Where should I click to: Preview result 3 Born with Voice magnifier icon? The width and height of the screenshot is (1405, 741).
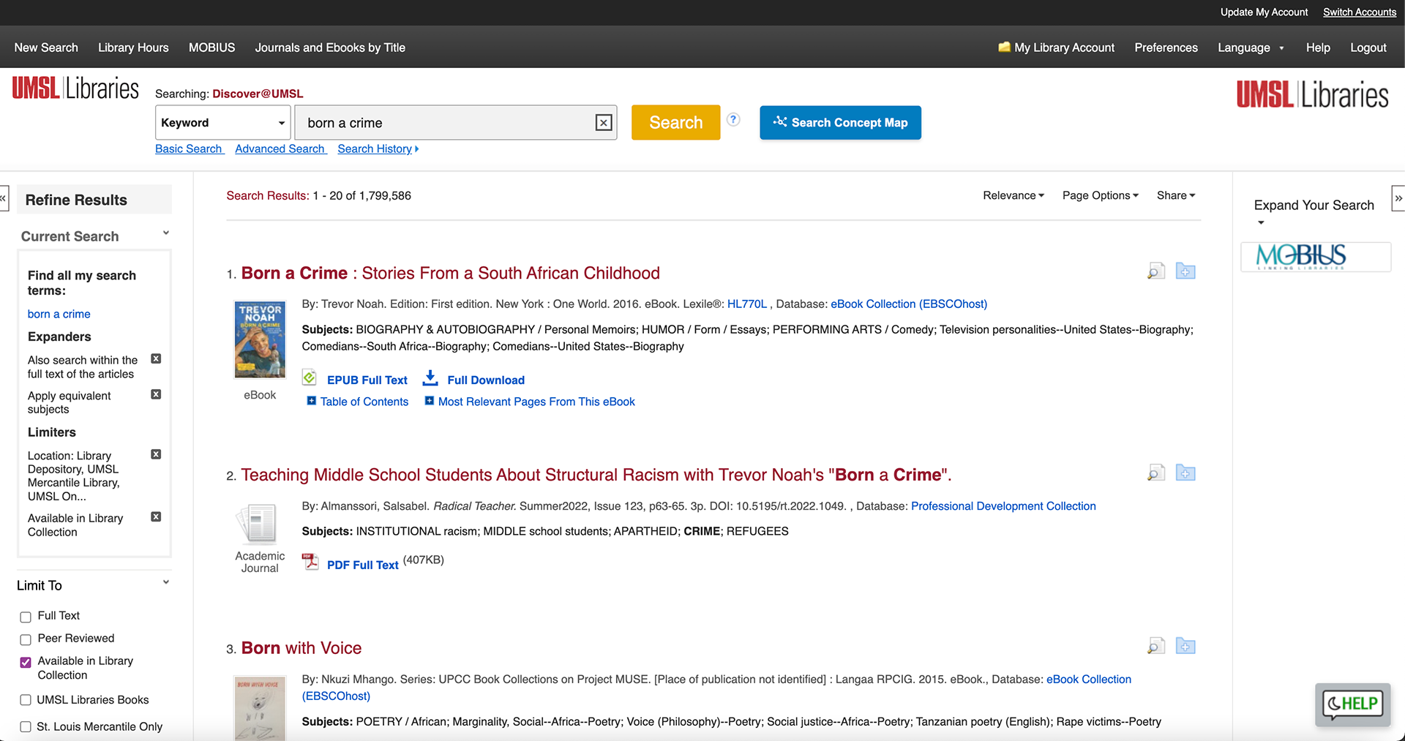pyautogui.click(x=1155, y=646)
